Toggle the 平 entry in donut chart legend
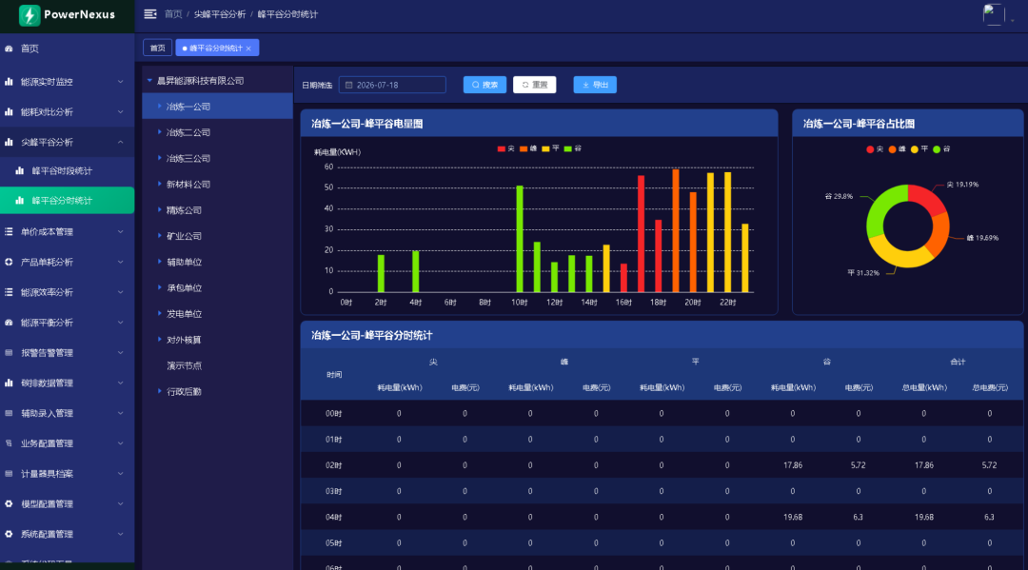 point(919,149)
